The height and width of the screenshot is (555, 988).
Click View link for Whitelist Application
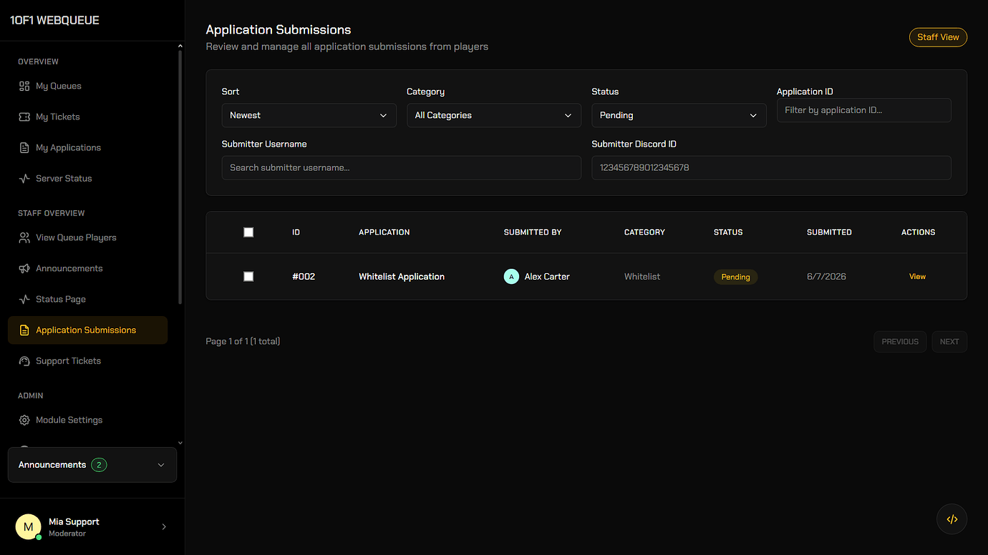pyautogui.click(x=917, y=277)
